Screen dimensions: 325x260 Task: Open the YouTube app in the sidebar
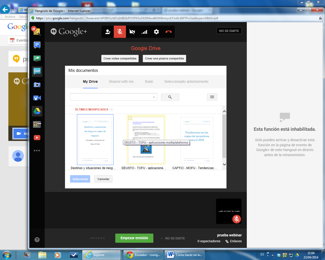click(x=37, y=138)
